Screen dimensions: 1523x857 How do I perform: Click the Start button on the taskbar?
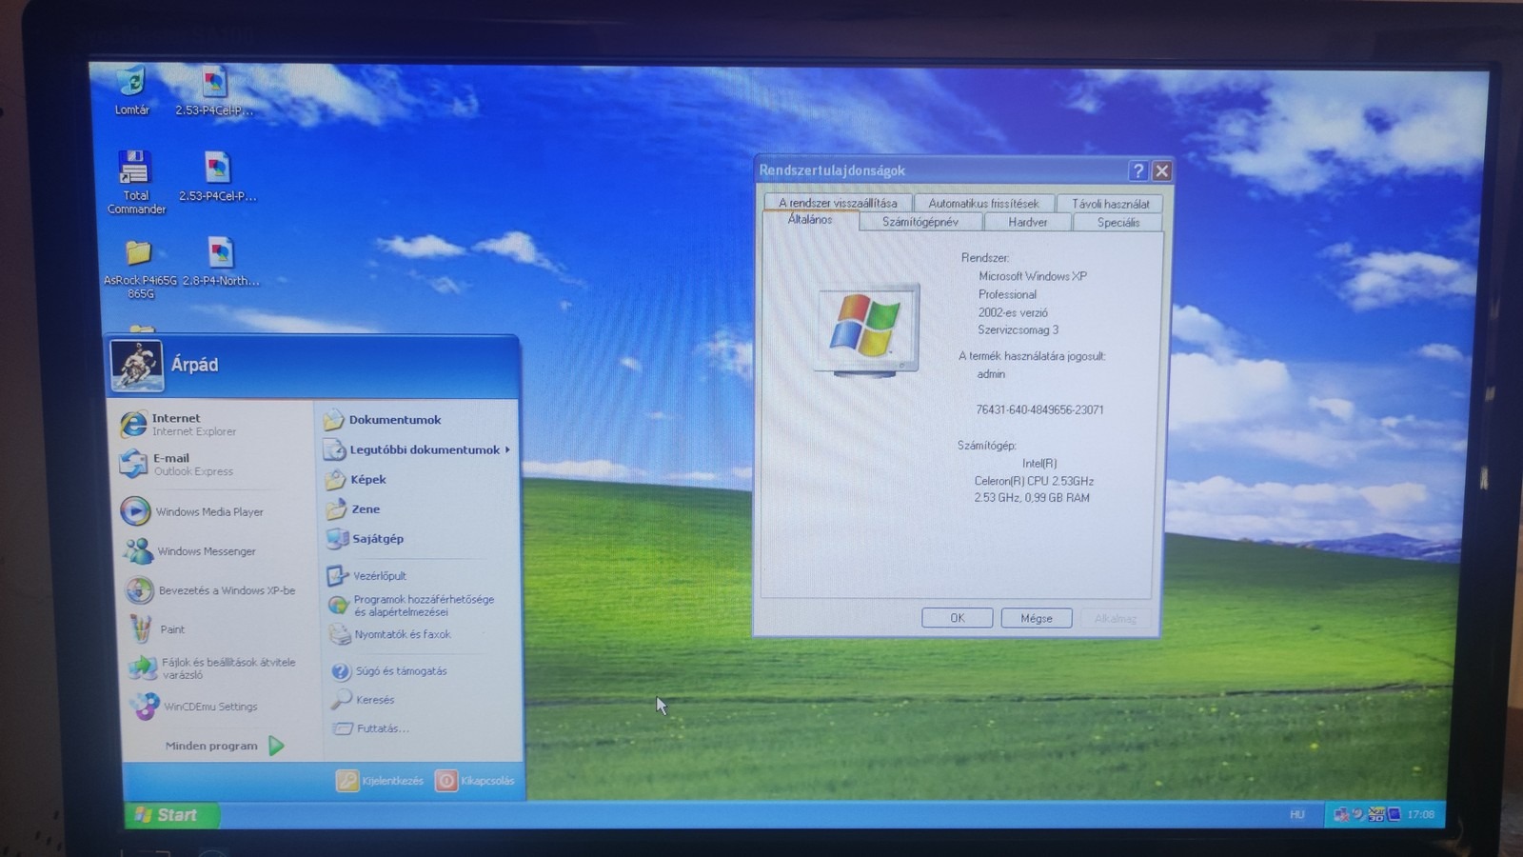coord(170,814)
